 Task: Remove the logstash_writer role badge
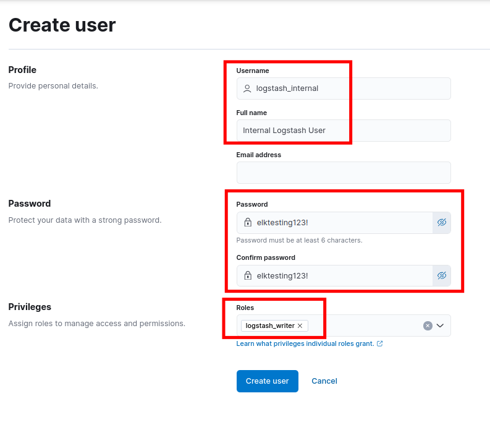[300, 326]
